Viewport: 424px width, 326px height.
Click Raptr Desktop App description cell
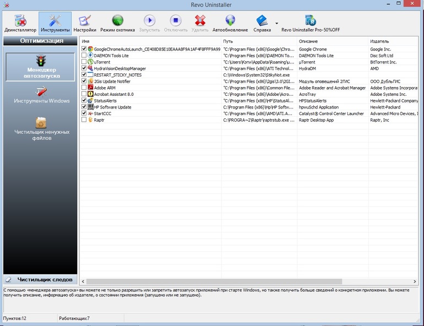(316, 120)
